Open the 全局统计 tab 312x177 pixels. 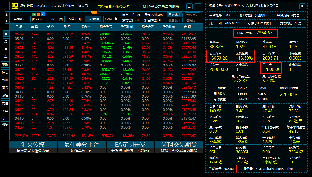click(x=20, y=19)
